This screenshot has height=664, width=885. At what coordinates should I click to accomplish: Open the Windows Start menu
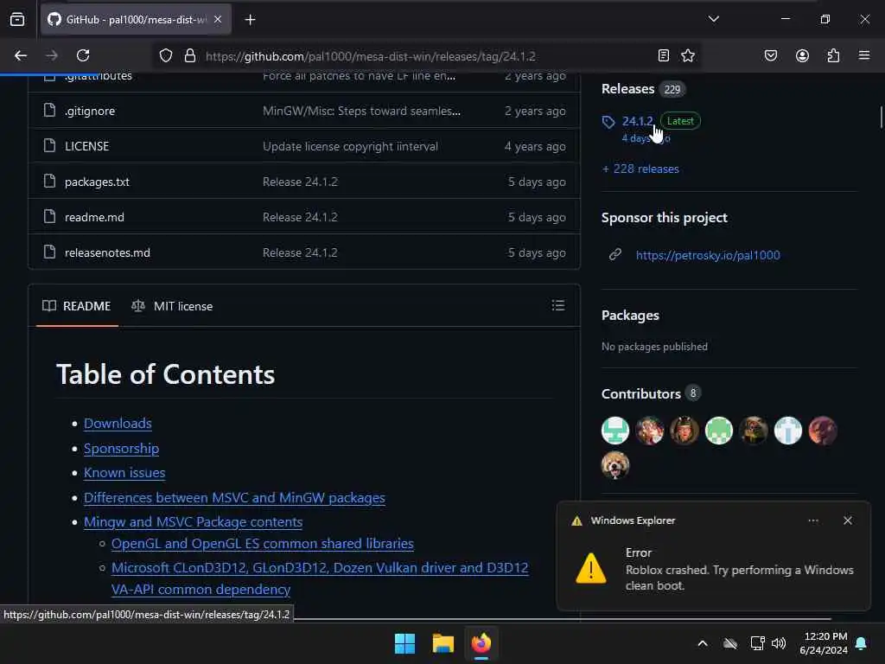coord(404,643)
